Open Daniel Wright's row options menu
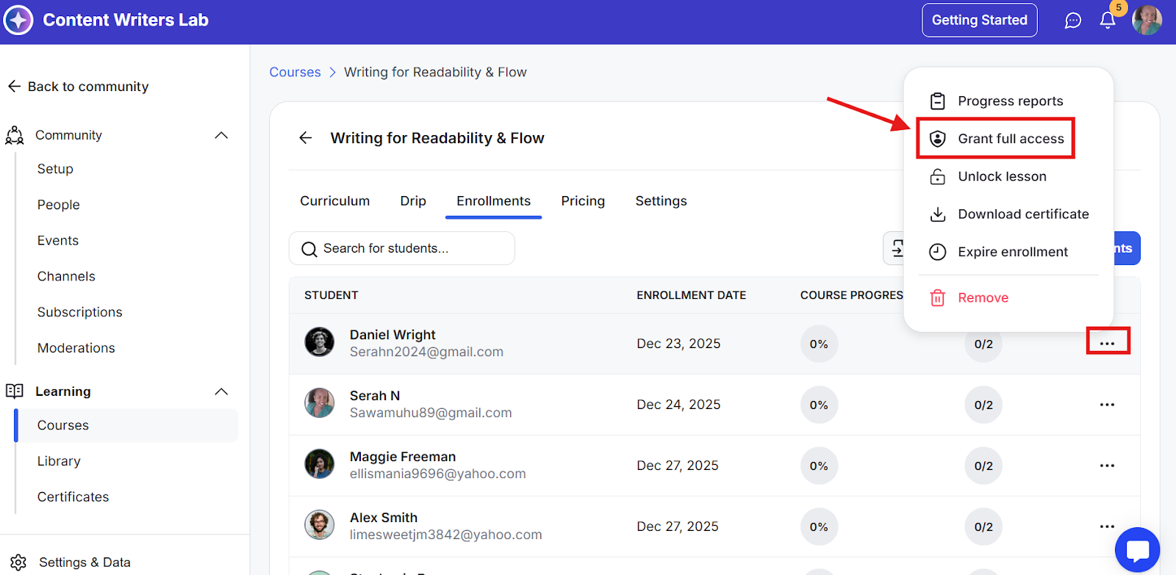The width and height of the screenshot is (1176, 575). [1108, 344]
